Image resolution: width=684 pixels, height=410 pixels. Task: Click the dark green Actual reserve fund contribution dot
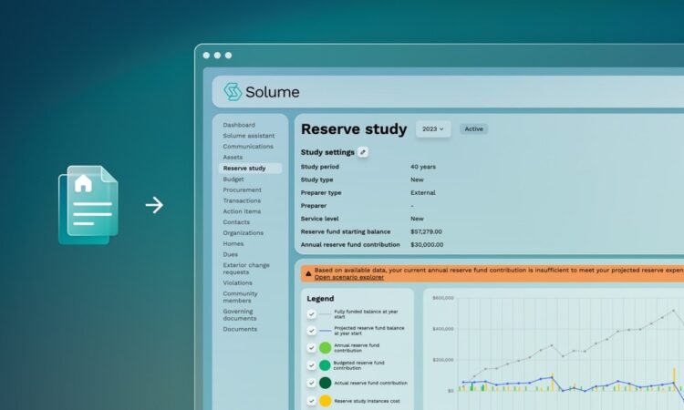(325, 383)
